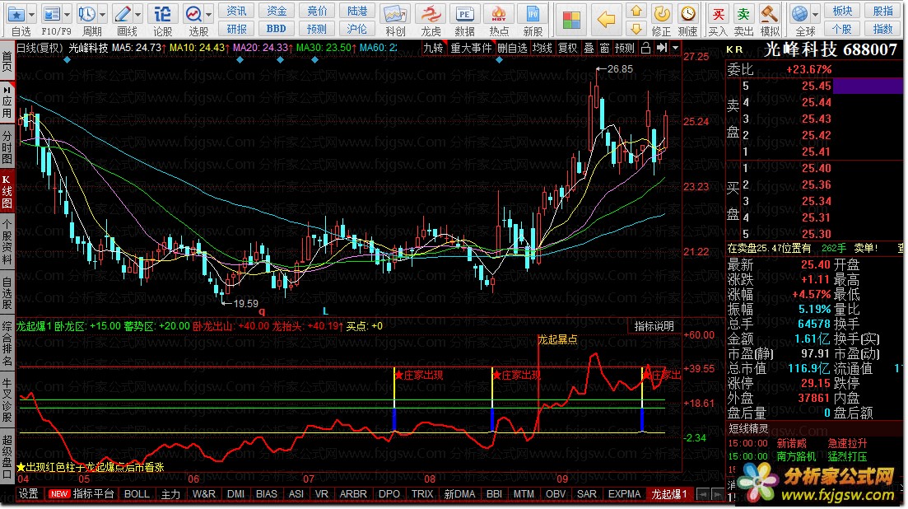Click the yellow back arrow icon

[x=607, y=20]
